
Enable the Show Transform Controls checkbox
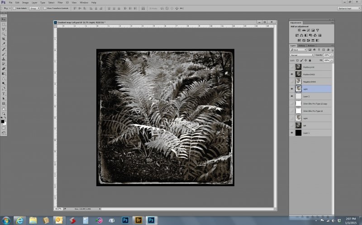(45, 8)
